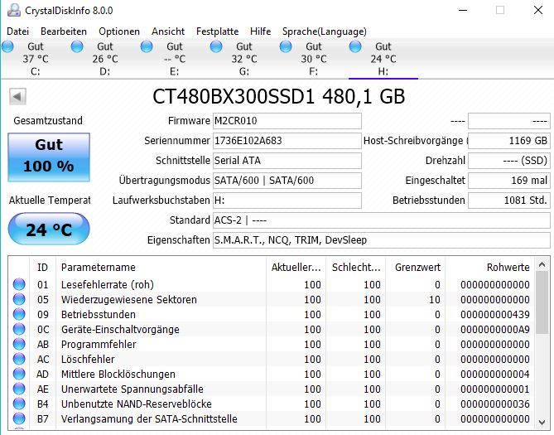Image resolution: width=554 pixels, height=435 pixels.
Task: Select the E: drive tab
Action: point(174,59)
